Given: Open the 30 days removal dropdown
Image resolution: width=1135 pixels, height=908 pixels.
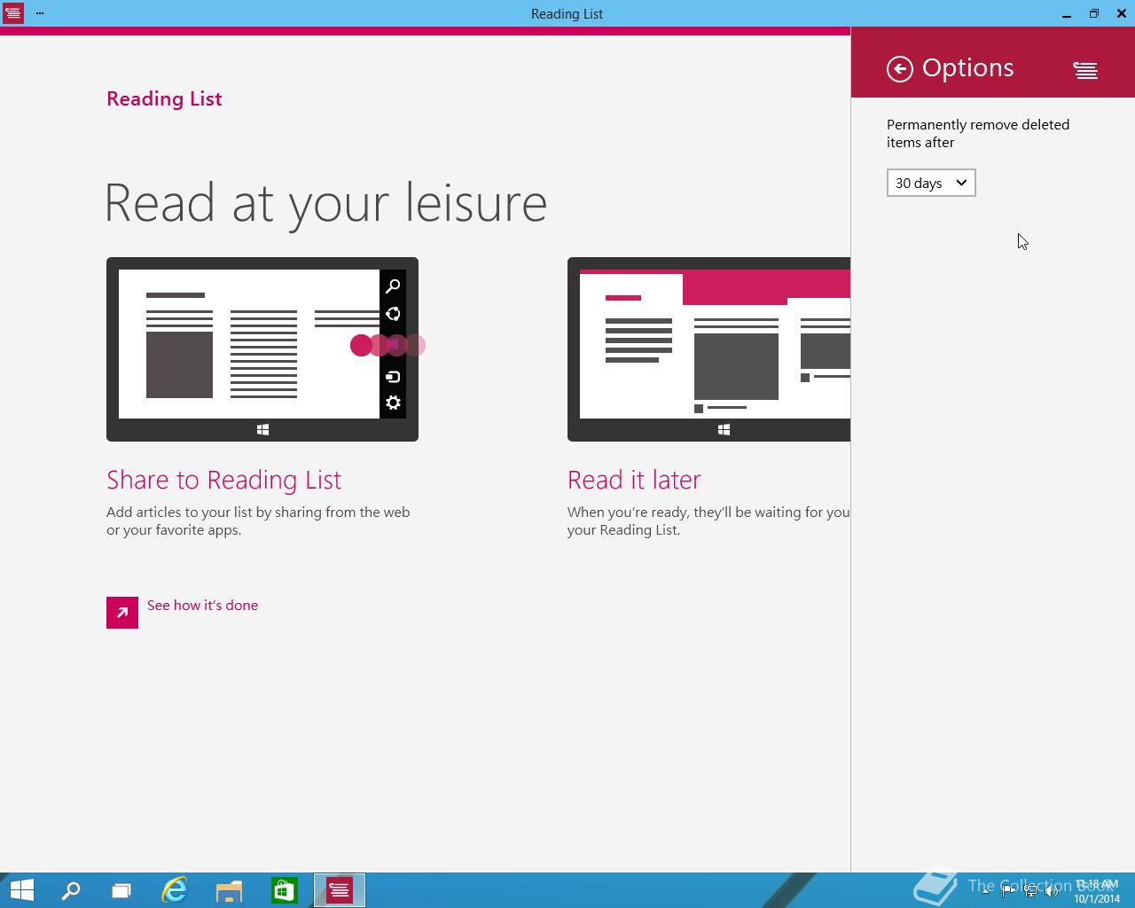Looking at the screenshot, I should [931, 183].
